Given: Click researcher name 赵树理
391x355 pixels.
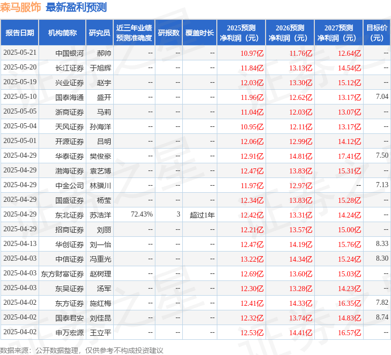Looking at the screenshot, I should click(x=101, y=274).
